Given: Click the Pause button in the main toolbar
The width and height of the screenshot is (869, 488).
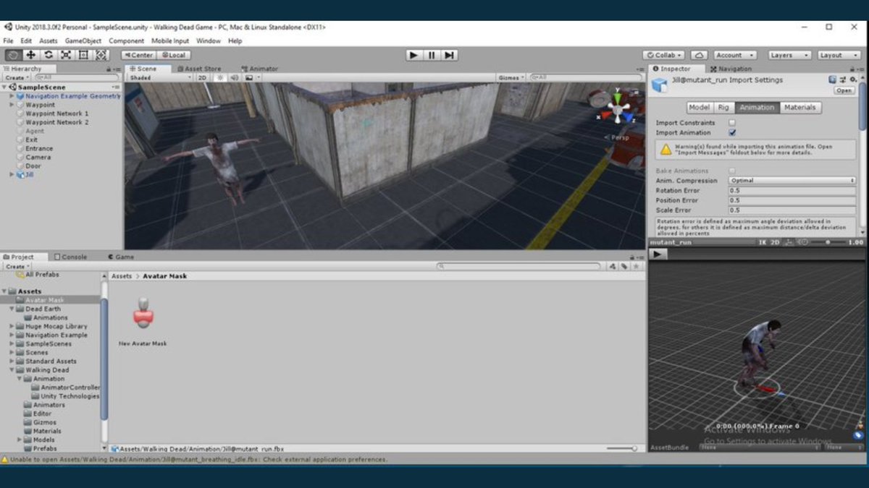Looking at the screenshot, I should click(x=432, y=55).
